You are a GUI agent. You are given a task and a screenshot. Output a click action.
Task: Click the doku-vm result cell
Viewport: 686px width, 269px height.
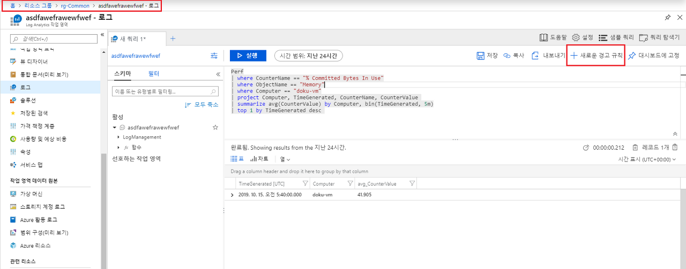pyautogui.click(x=322, y=195)
